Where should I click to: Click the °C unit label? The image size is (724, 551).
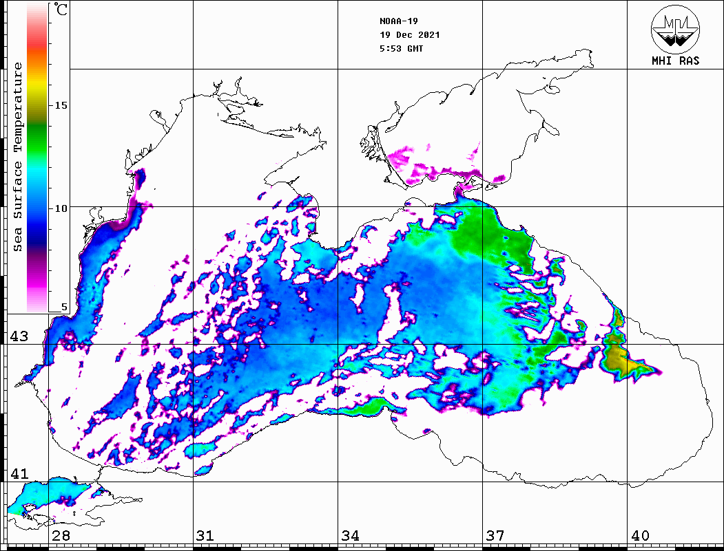[x=60, y=9]
